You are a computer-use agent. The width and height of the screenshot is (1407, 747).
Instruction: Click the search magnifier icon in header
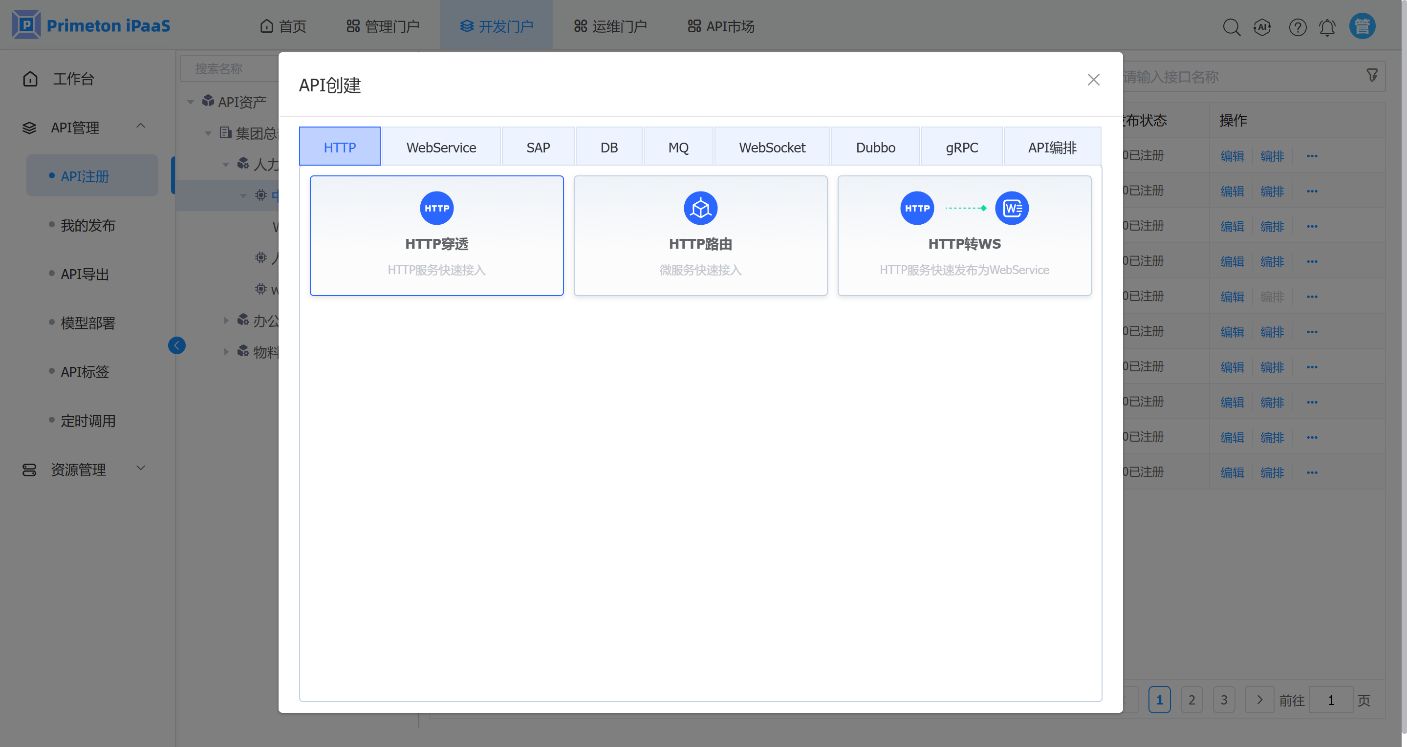pos(1231,27)
